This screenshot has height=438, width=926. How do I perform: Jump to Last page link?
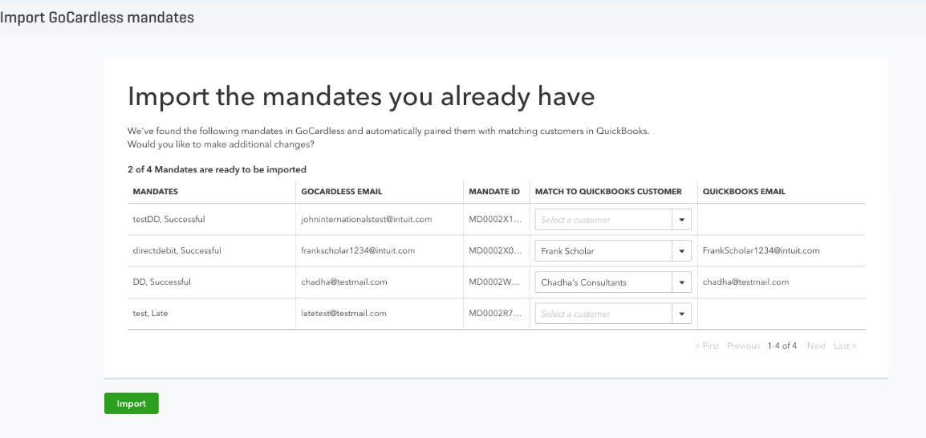point(845,346)
